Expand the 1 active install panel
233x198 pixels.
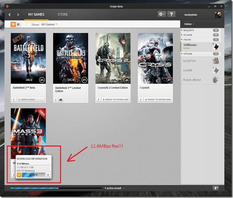pyautogui.click(x=114, y=188)
